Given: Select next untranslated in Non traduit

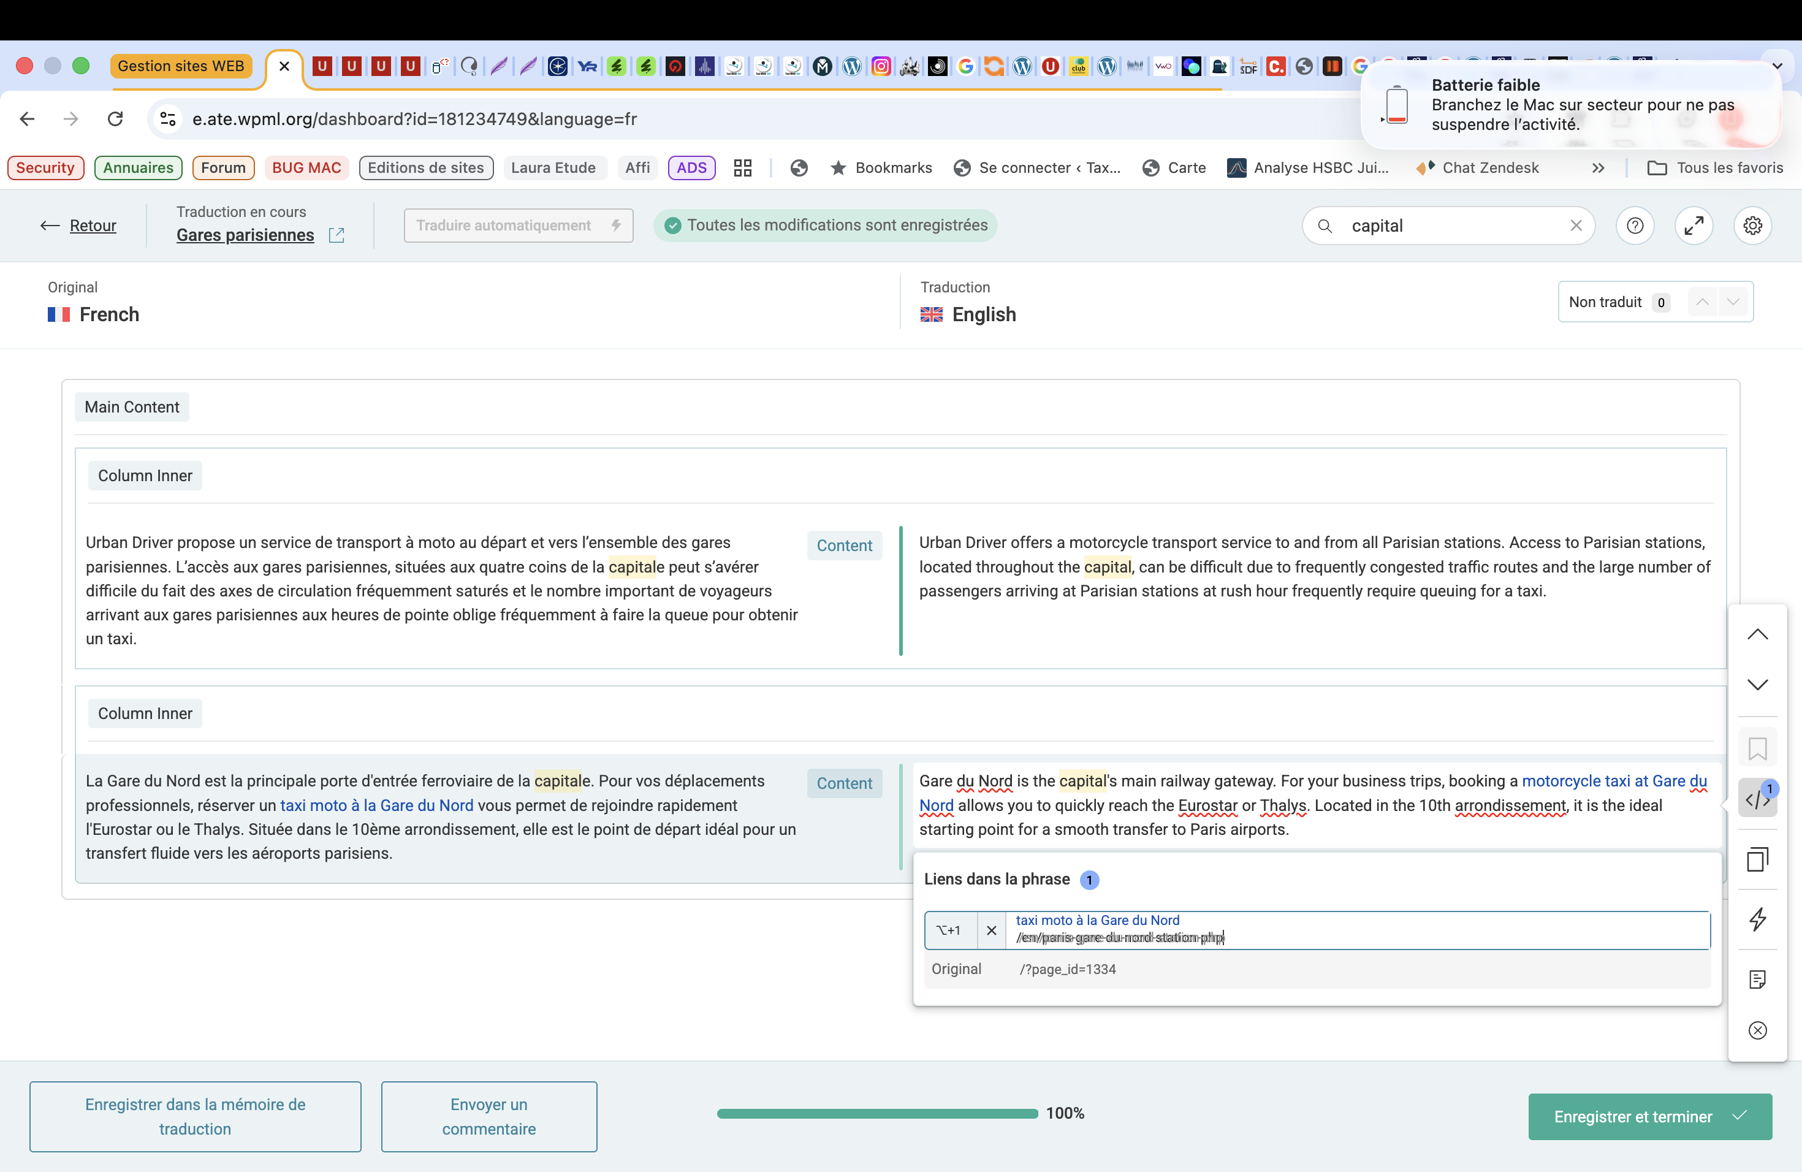Looking at the screenshot, I should [x=1732, y=302].
